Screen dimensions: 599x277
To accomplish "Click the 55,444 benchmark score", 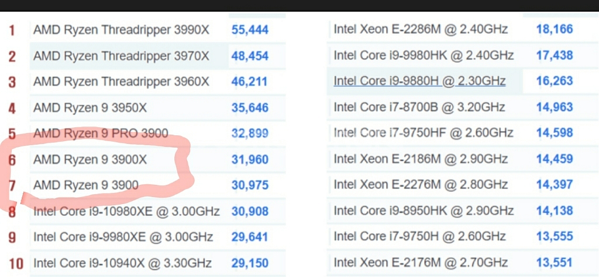I will (x=250, y=30).
